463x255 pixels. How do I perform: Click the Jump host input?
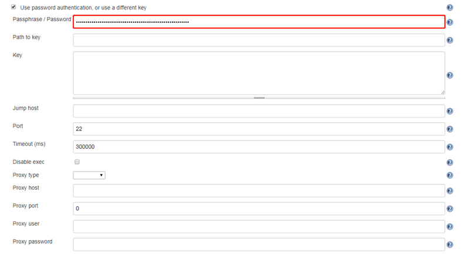pos(259,111)
